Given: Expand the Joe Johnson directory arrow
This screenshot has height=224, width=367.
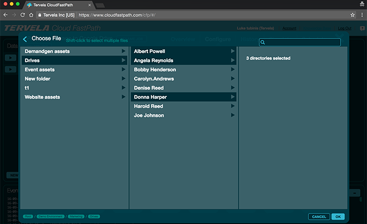Looking at the screenshot, I should [x=233, y=115].
